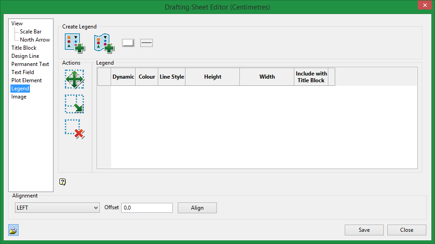The width and height of the screenshot is (435, 244).
Task: Click the delete legend icon with red X
Action: pos(74,129)
